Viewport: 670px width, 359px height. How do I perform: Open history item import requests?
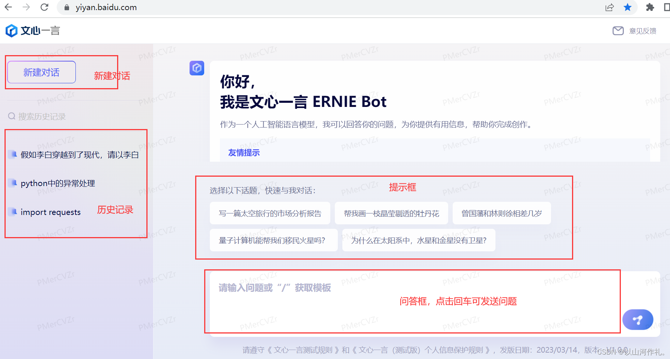point(51,212)
